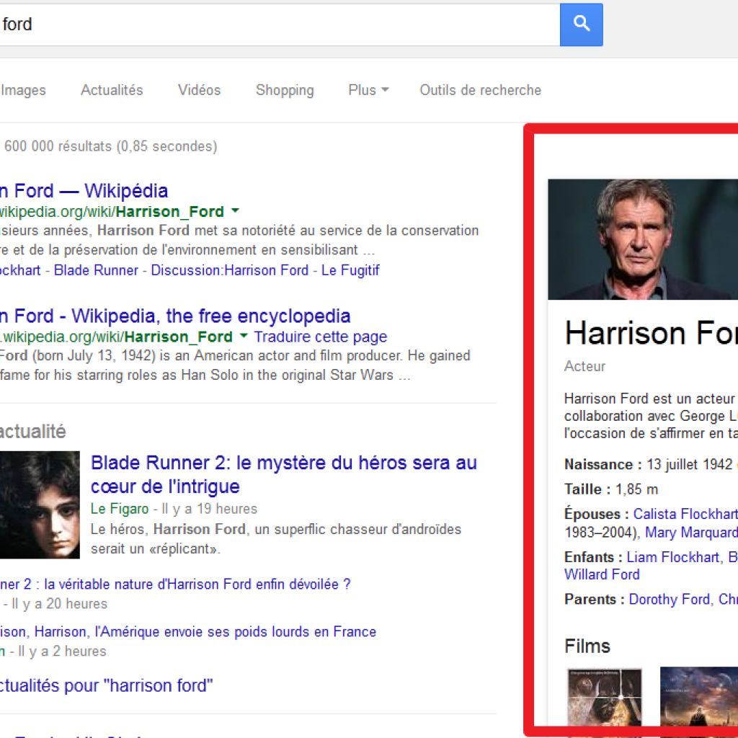Click the 'Acteur' subtitle text
This screenshot has width=738, height=738.
(x=584, y=366)
